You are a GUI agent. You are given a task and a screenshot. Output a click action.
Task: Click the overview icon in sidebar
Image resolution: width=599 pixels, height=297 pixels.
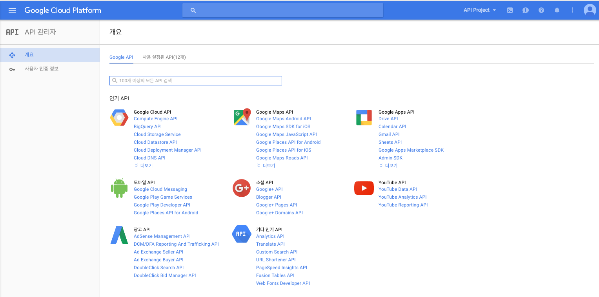(x=12, y=55)
